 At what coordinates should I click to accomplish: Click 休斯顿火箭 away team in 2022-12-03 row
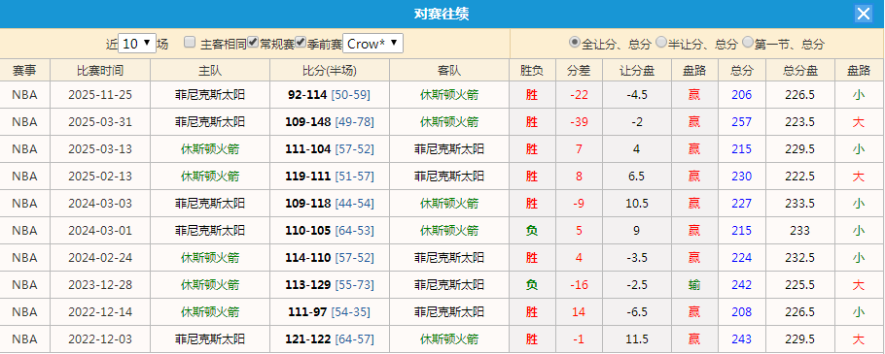(449, 338)
